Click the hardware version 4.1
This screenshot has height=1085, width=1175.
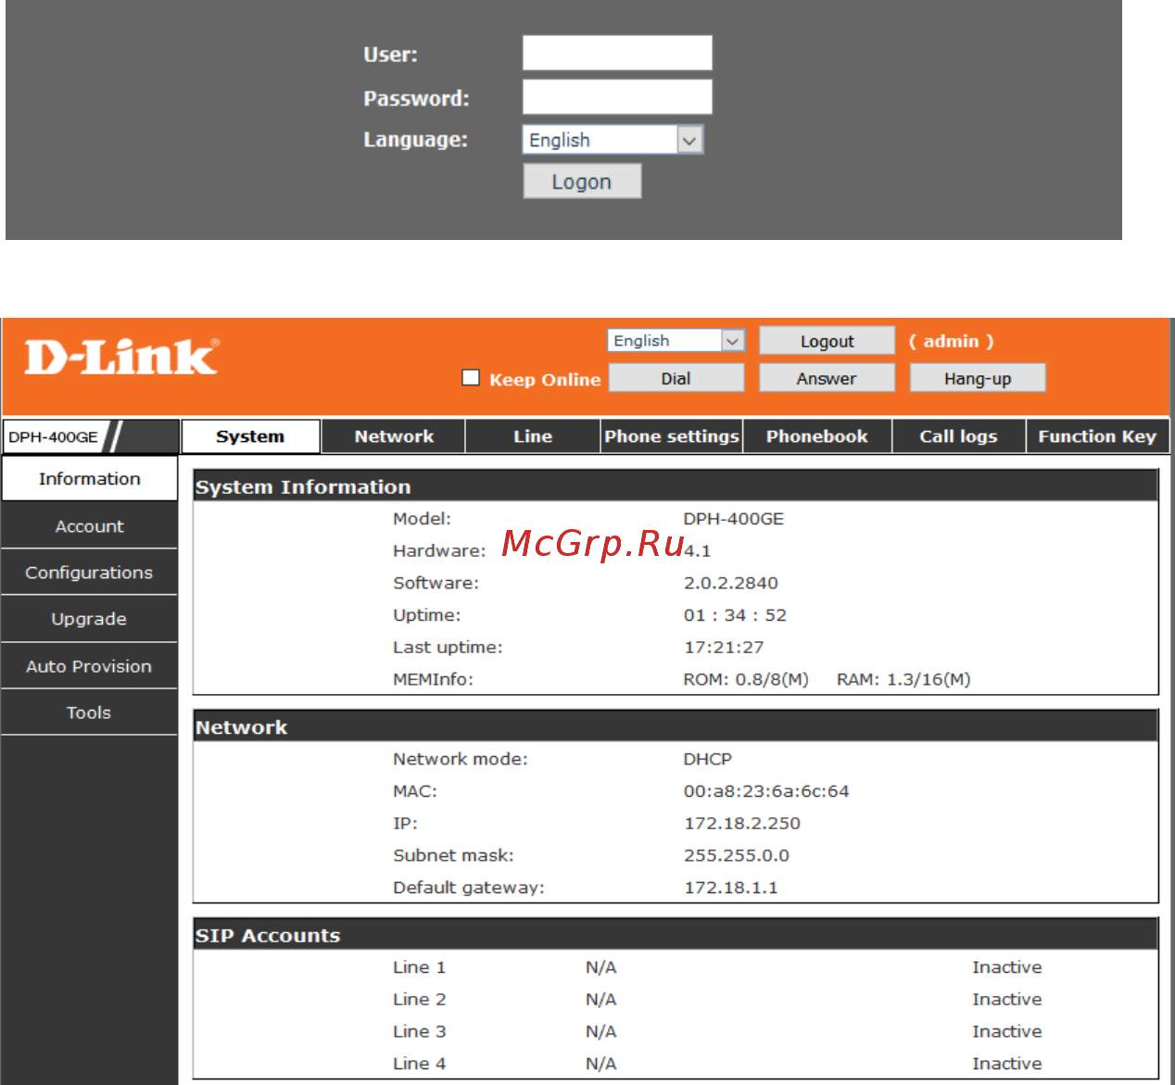(698, 550)
